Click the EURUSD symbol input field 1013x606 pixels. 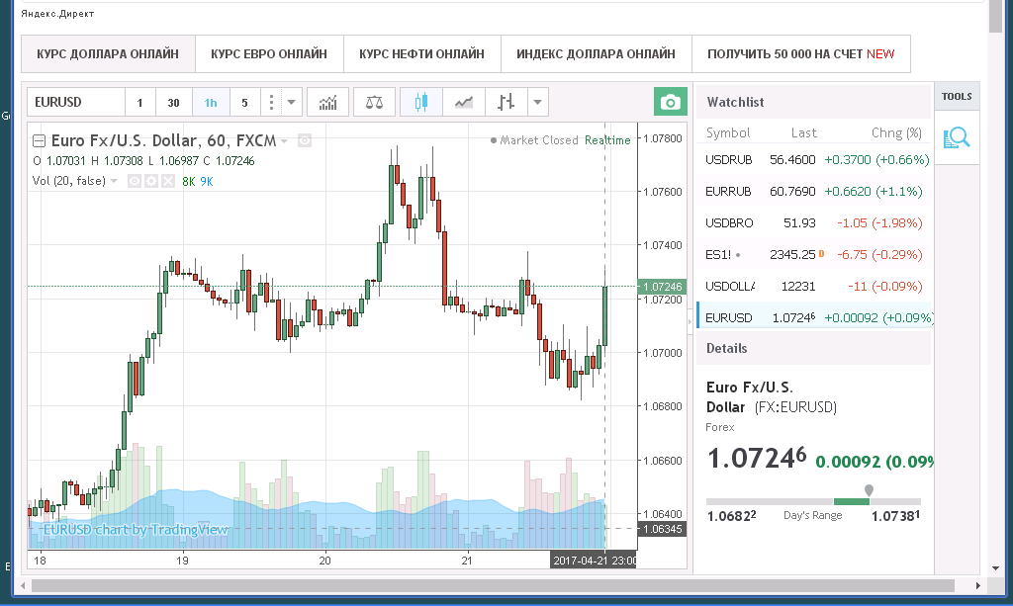click(75, 102)
